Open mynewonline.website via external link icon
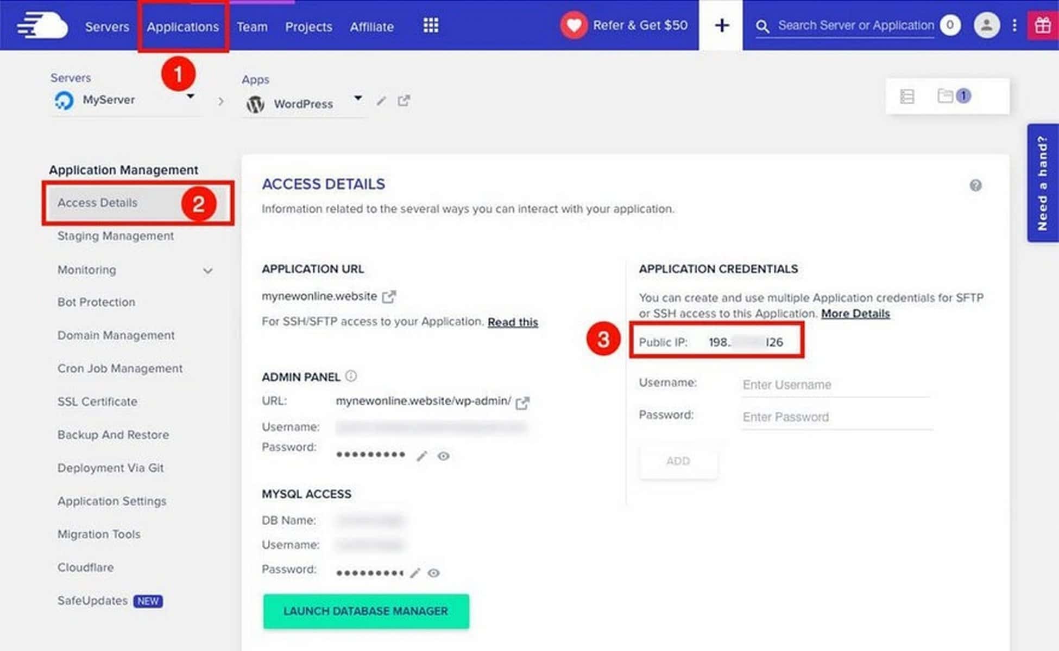This screenshot has height=651, width=1059. point(389,296)
